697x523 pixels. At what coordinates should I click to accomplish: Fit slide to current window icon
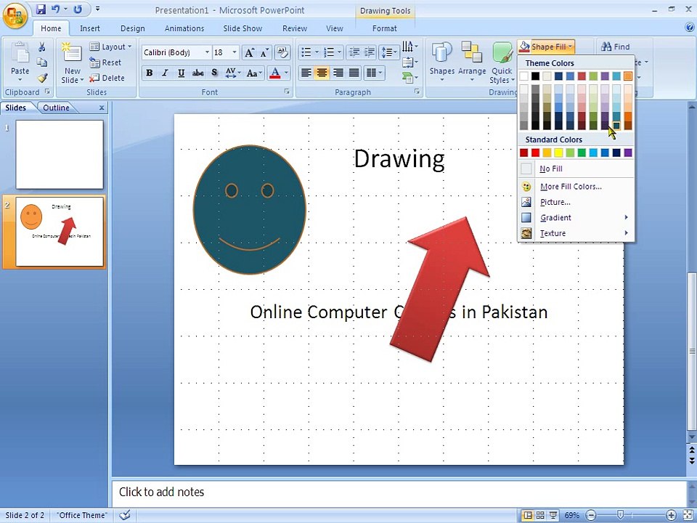click(x=688, y=515)
